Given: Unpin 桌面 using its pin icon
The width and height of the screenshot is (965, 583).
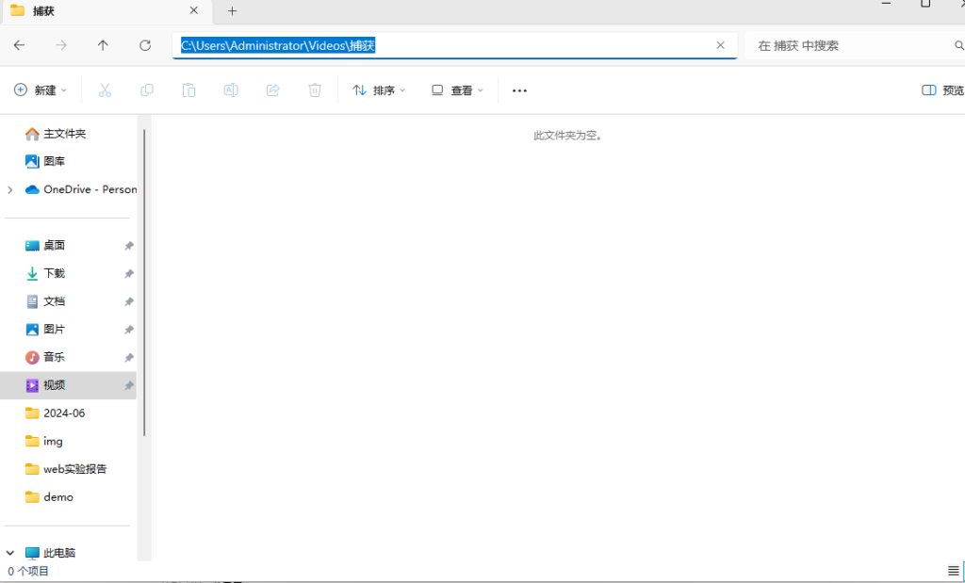Looking at the screenshot, I should [128, 246].
